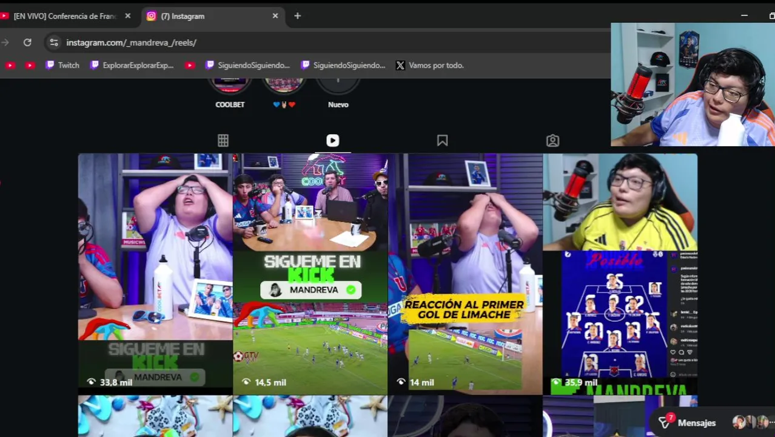Open the hearts emoji story highlight
775x437 pixels.
284,93
